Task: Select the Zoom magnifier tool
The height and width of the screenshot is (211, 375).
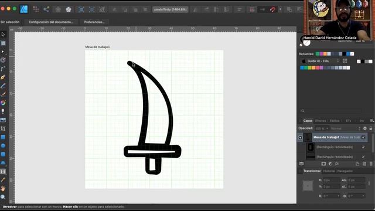Action: tap(3, 197)
